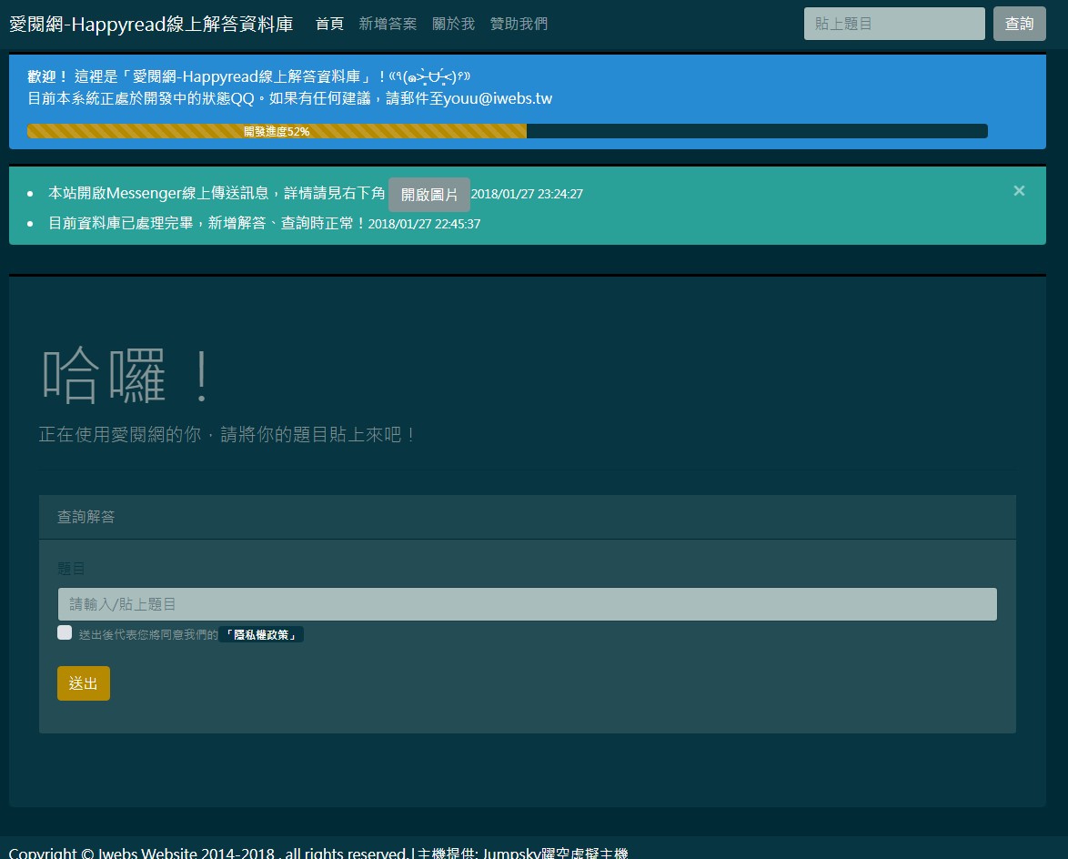1068x859 pixels.
Task: Click the 目前資料庫已處理完畢 announcement
Action: [x=265, y=224]
